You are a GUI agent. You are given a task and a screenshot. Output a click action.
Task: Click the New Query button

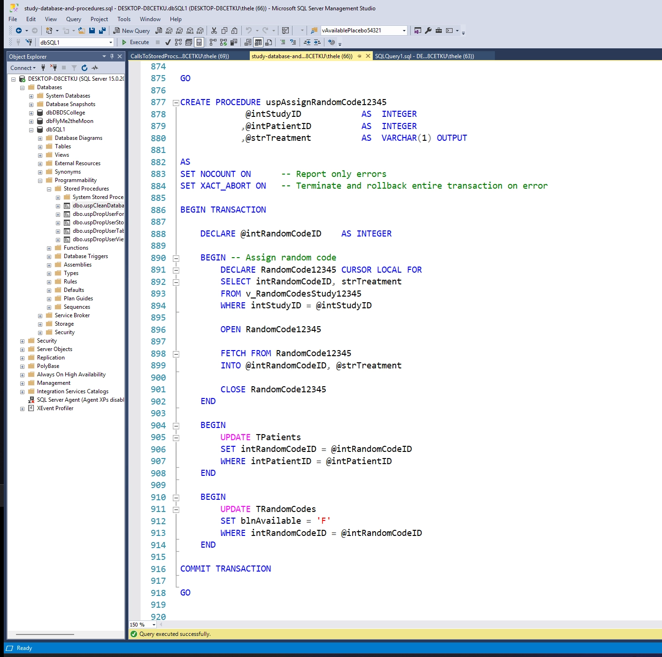[x=131, y=31]
